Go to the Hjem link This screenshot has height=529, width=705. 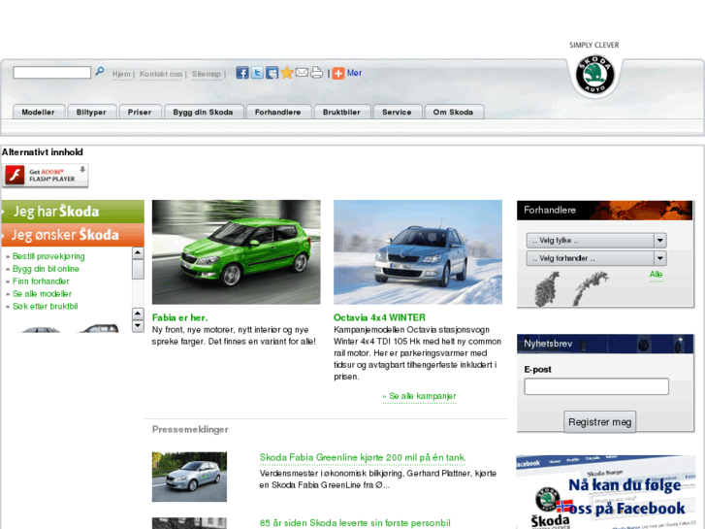pyautogui.click(x=121, y=74)
